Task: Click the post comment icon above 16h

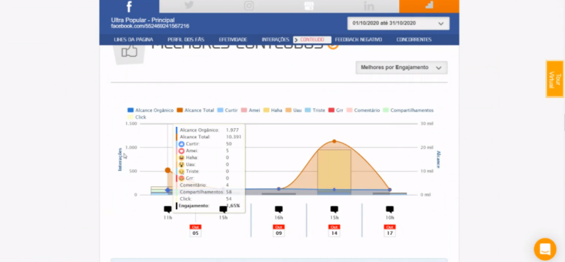Action: [x=278, y=209]
